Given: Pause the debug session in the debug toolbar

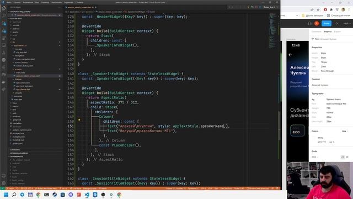Looking at the screenshot, I should (233, 7).
